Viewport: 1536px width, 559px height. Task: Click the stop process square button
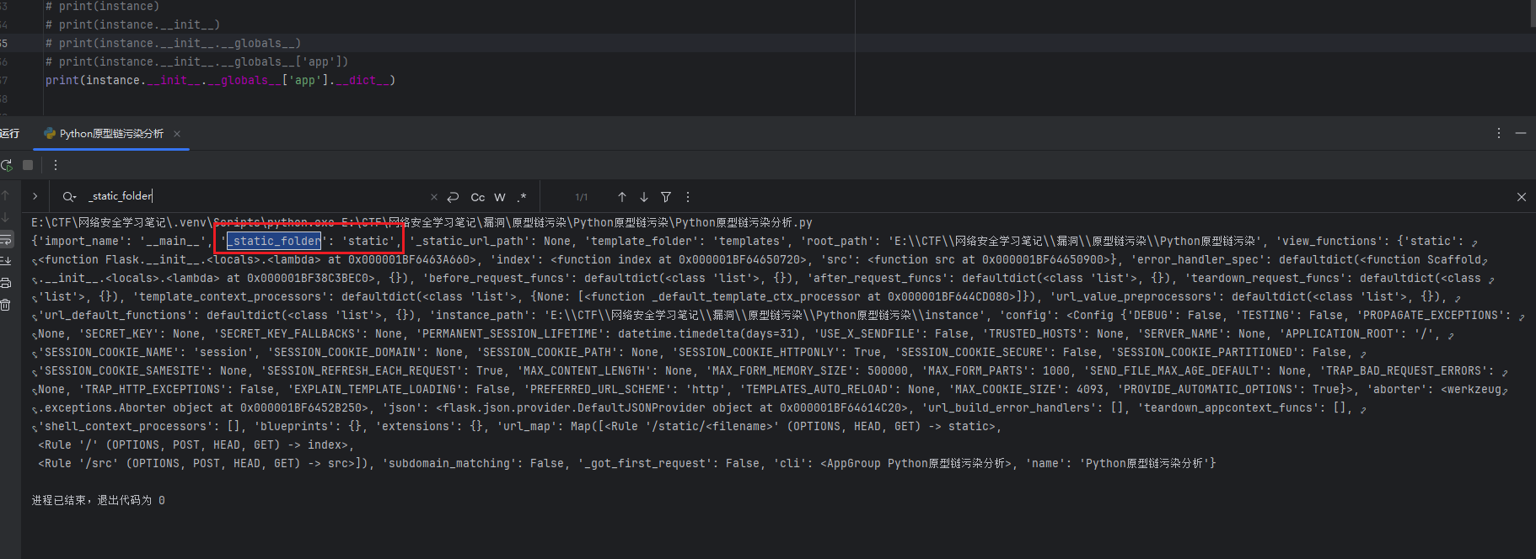(28, 165)
